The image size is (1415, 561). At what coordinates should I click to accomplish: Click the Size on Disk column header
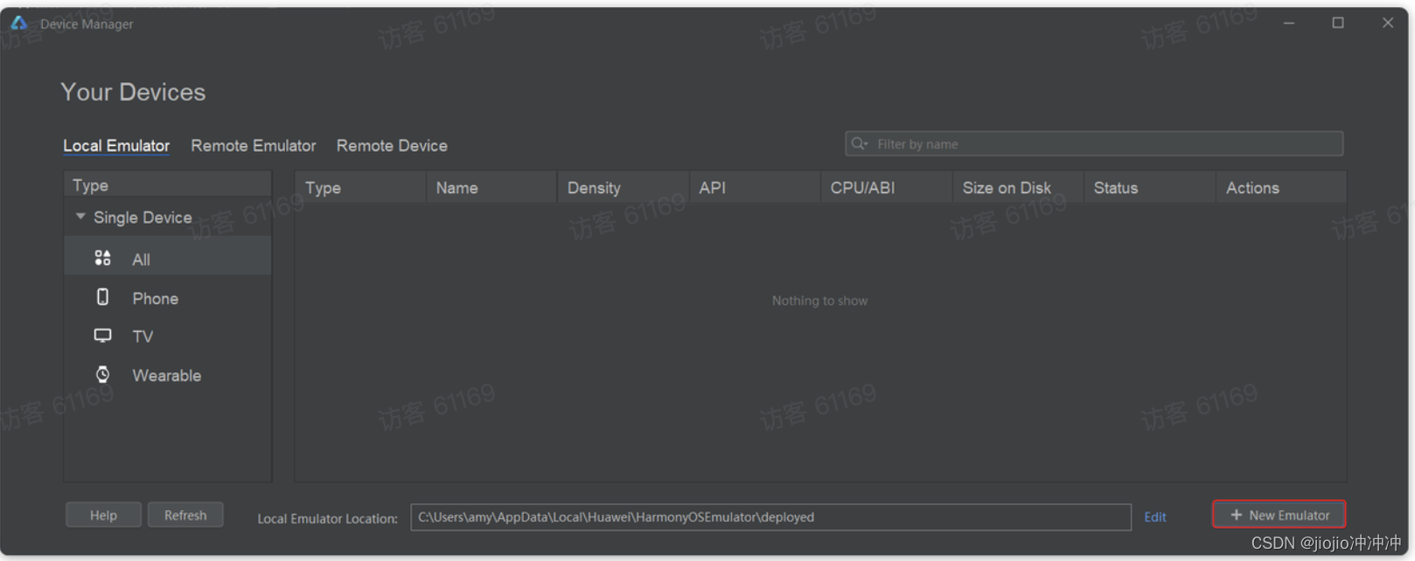click(x=1017, y=188)
